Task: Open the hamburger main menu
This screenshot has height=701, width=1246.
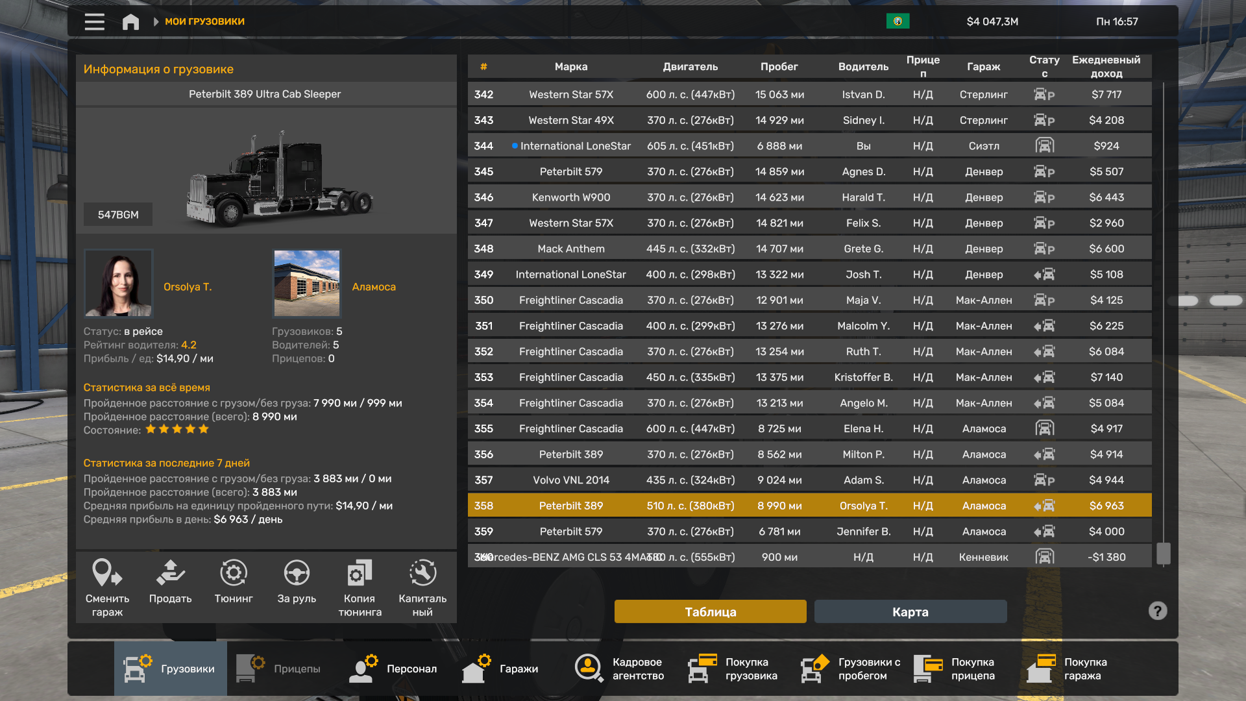Action: tap(94, 21)
